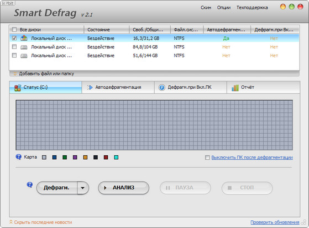309x228 pixels.
Task: Click the bar chart icon on Отчёт tab
Action: tap(235, 88)
